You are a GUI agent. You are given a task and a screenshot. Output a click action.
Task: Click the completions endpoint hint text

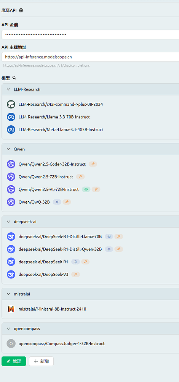[46, 66]
